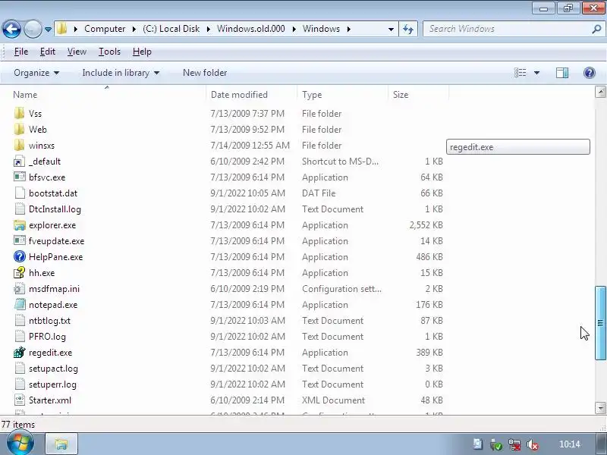The height and width of the screenshot is (455, 607).
Task: Select the winsxs folder icon
Action: (x=20, y=146)
